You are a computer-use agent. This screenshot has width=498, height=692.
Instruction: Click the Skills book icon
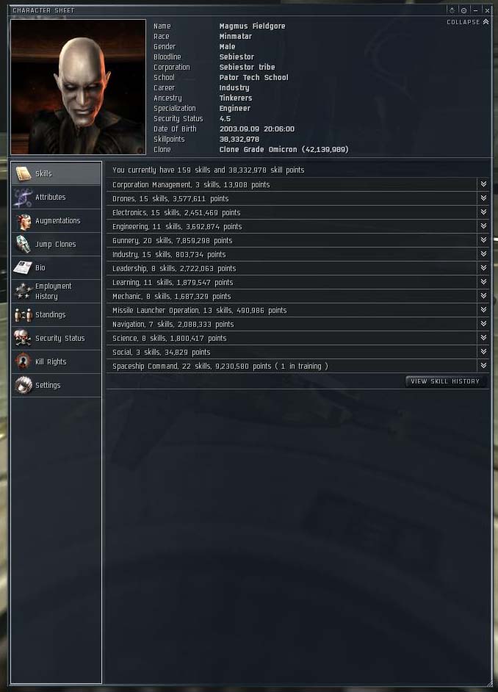[23, 173]
